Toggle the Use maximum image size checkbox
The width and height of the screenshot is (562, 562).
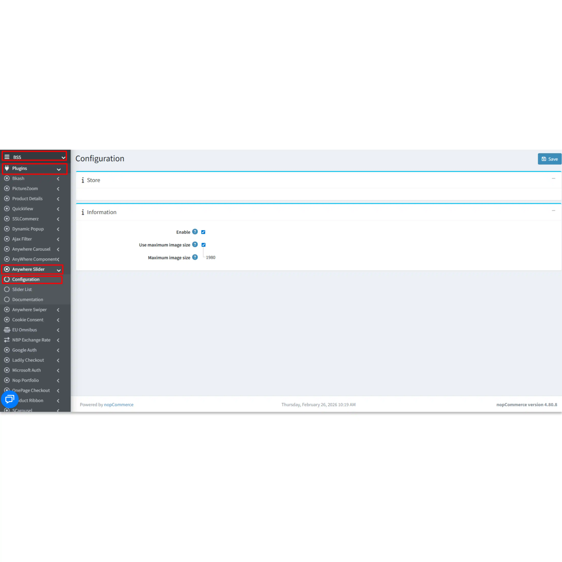pos(204,245)
